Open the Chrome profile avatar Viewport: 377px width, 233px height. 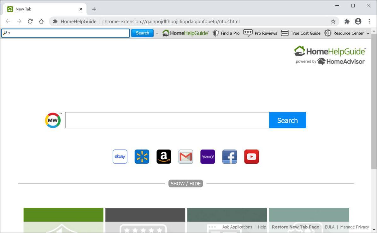358,21
